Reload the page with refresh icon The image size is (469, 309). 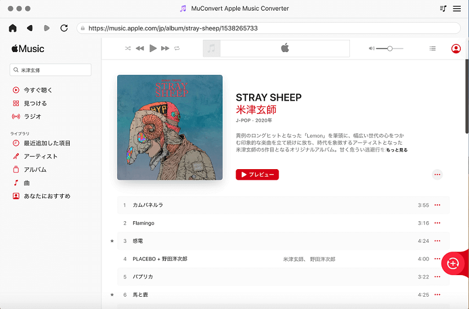coord(64,28)
